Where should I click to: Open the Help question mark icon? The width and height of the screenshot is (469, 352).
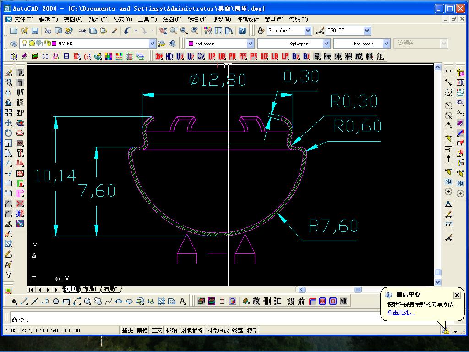tap(242, 31)
